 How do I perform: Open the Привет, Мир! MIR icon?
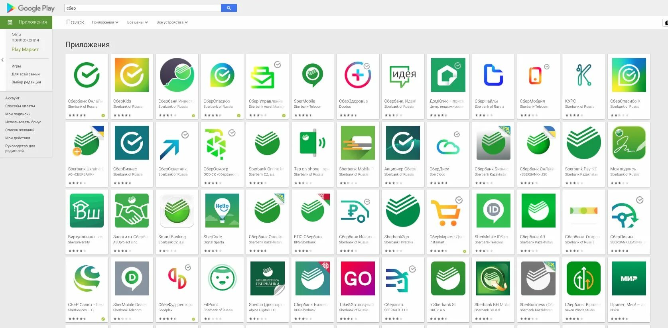coord(629,279)
